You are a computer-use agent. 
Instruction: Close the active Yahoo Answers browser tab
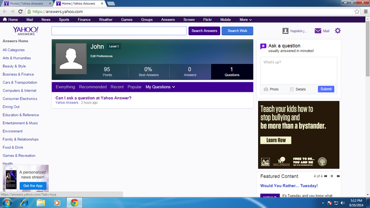(x=102, y=4)
